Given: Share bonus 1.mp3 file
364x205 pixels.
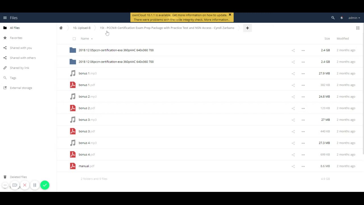Looking at the screenshot, I should click(293, 73).
